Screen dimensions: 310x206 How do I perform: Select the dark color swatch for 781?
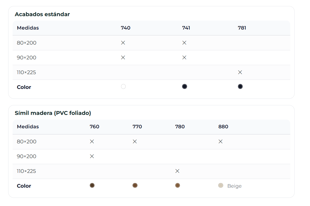click(x=240, y=87)
